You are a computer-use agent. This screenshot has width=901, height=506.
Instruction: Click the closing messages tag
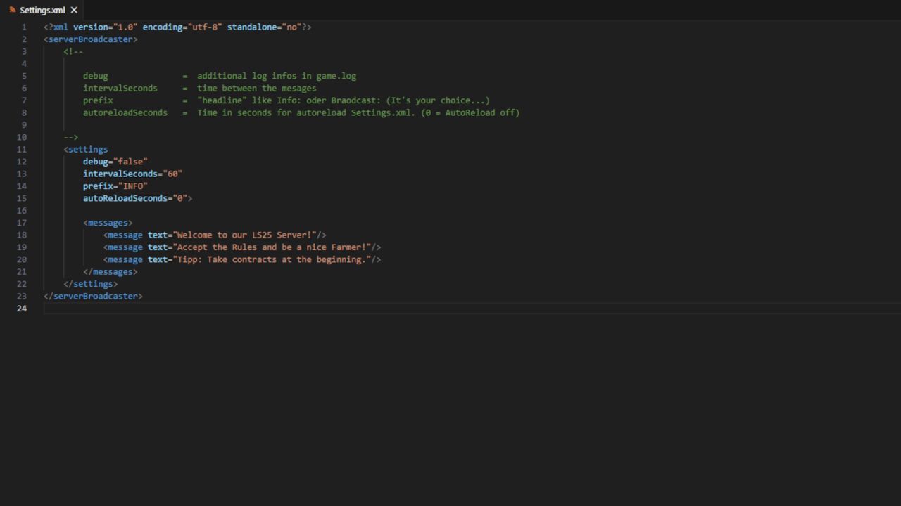point(111,271)
